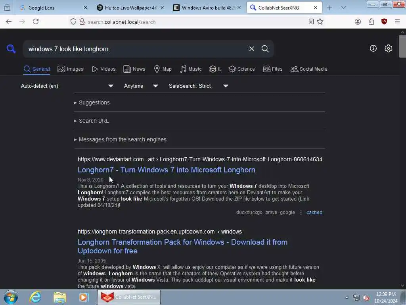Open Windows Media Player on taskbar
This screenshot has height=305, width=406.
84,297
